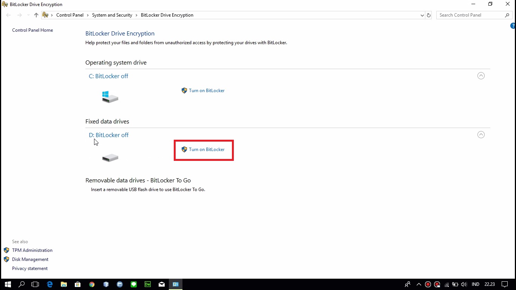This screenshot has width=516, height=290.
Task: Check the battery status icon
Action: click(x=455, y=284)
